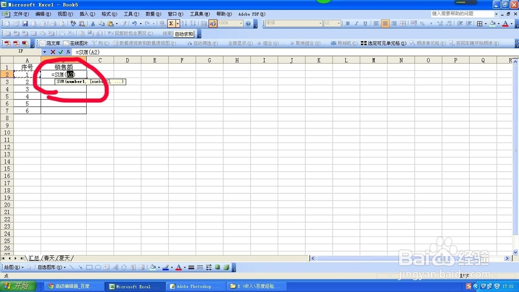Open the 文件 menu

pyautogui.click(x=21, y=14)
